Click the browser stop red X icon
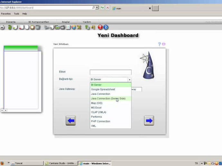Image resolution: width=222 pixels, height=166 pixels. (107, 8)
